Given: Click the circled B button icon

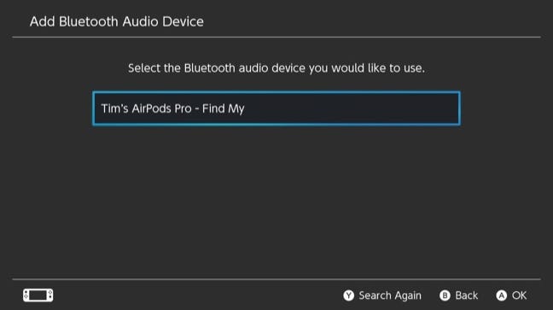Looking at the screenshot, I should [x=445, y=295].
